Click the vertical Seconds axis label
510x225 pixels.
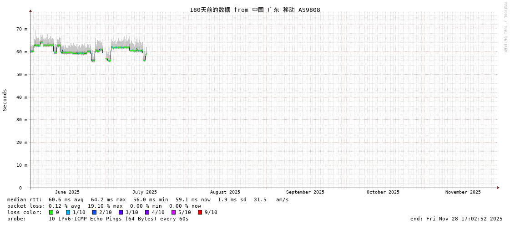[5, 100]
